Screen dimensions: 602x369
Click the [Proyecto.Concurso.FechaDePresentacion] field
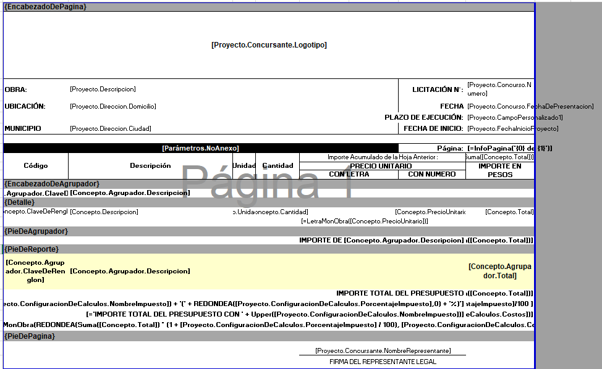click(530, 106)
